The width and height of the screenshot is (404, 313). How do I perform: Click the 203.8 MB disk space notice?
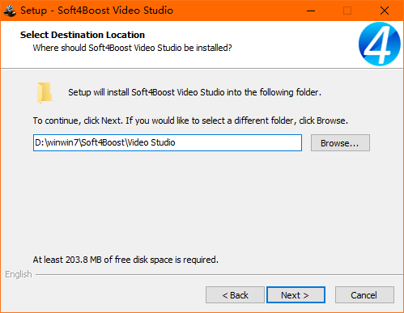[x=125, y=260]
